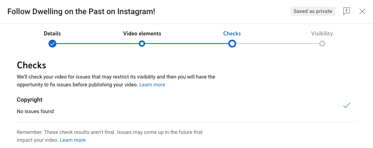Click the Checks section heading
The width and height of the screenshot is (373, 148).
32,65
